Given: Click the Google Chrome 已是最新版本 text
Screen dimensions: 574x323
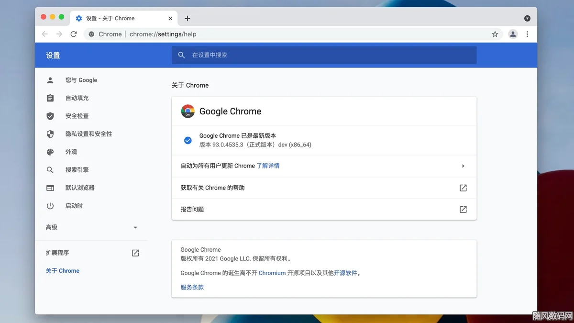Looking at the screenshot, I should [238, 136].
